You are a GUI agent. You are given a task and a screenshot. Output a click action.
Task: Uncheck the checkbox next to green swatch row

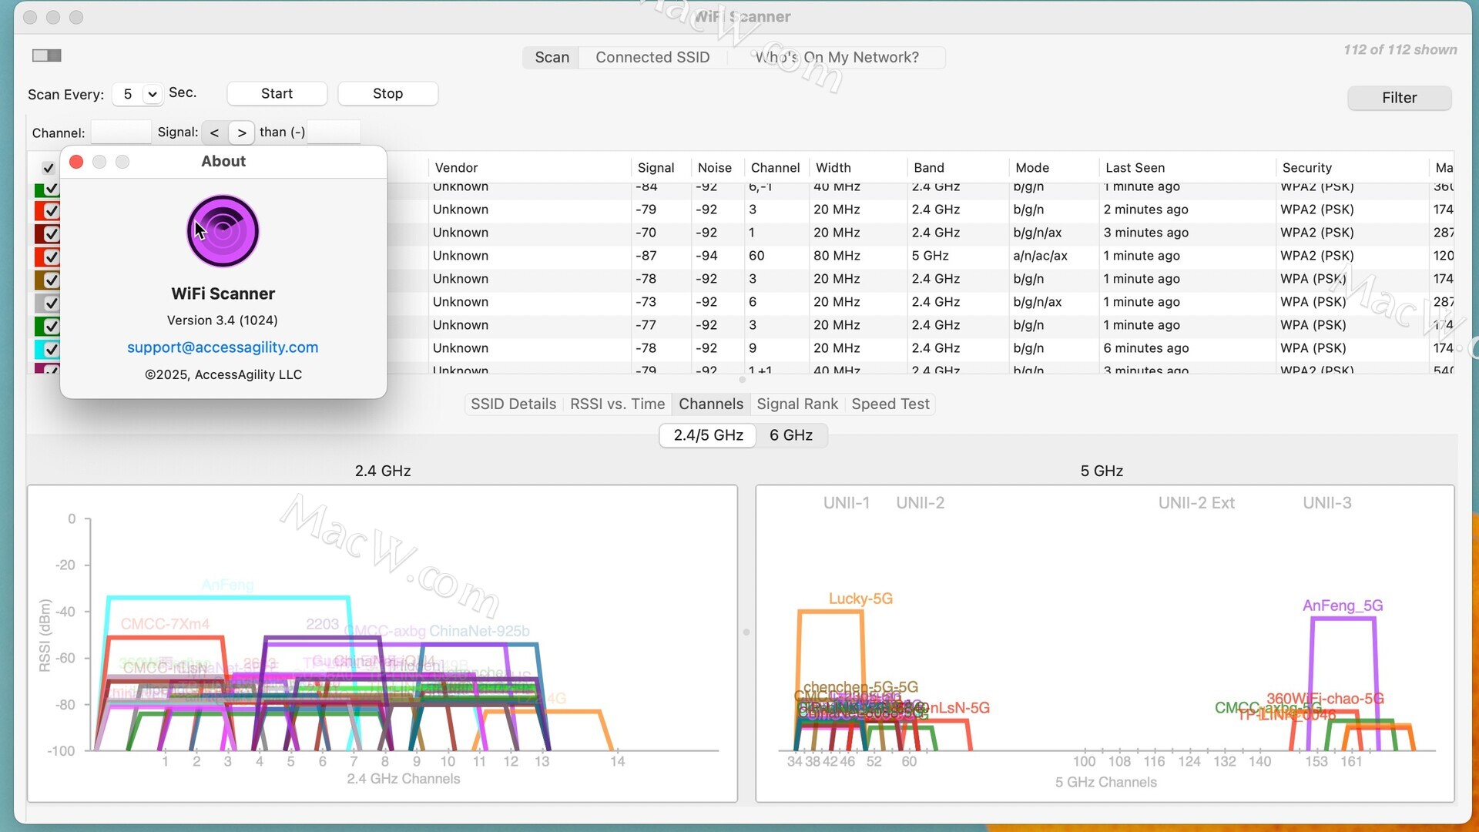coord(52,326)
